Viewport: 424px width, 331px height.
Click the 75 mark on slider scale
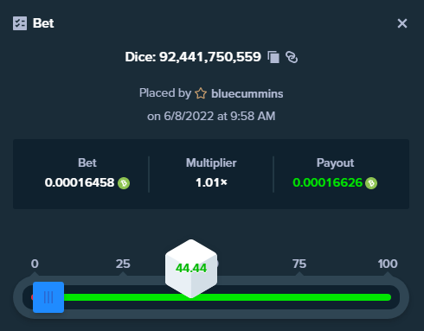(299, 264)
